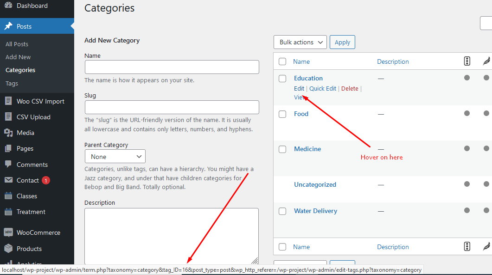Expand the Parent Category dropdown

pos(115,156)
